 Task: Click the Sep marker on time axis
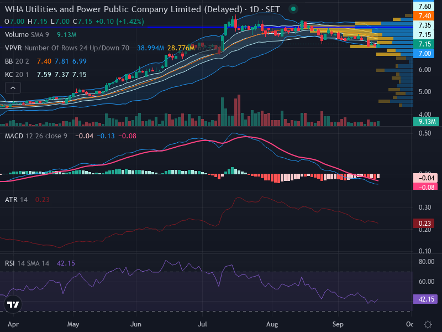pos(338,324)
